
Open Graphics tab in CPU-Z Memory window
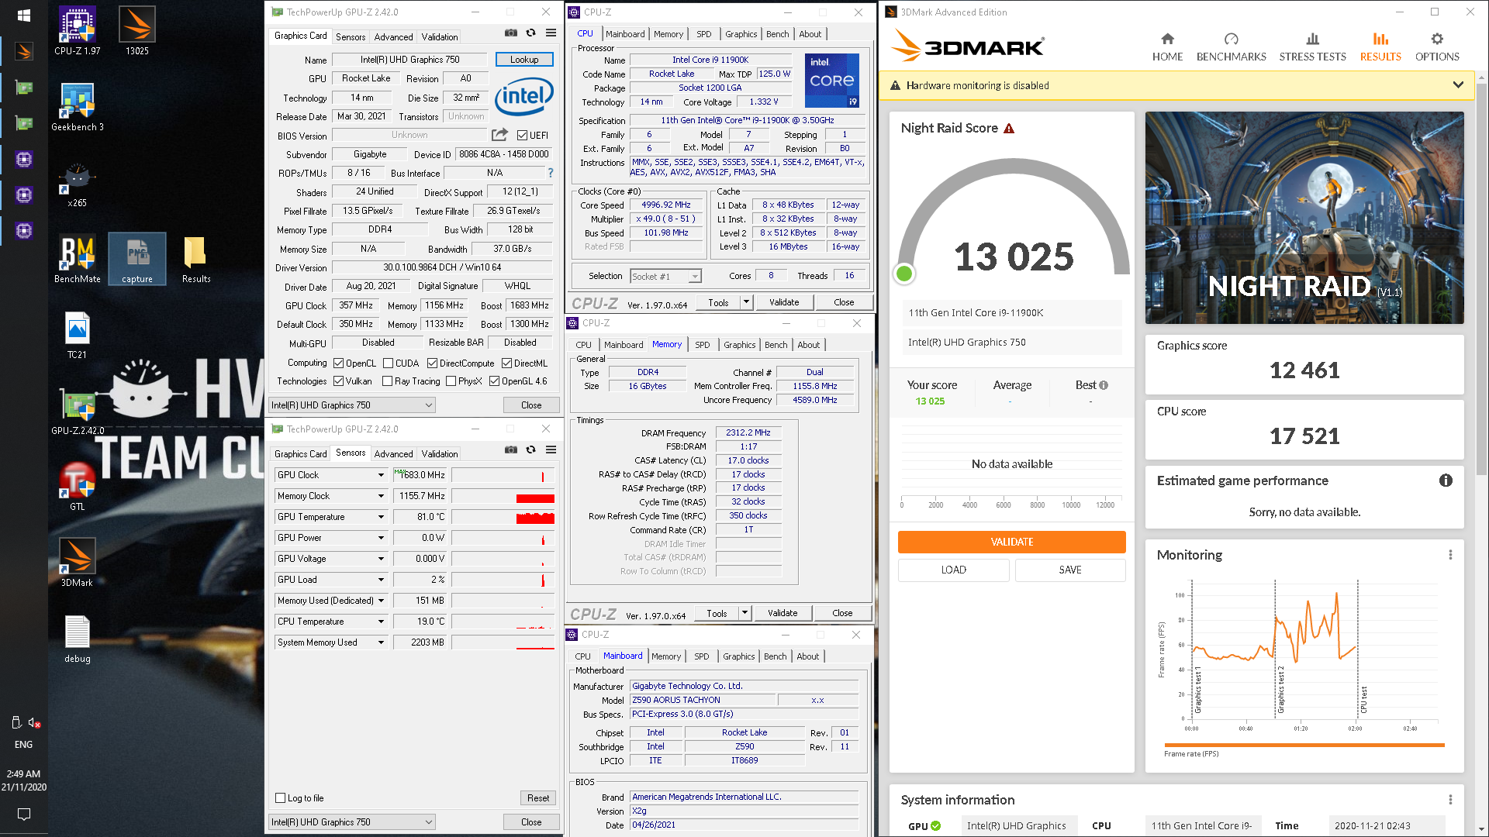tap(739, 345)
